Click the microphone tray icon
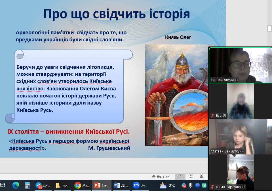Screen dimensions: 272x191 click(191, 185)
